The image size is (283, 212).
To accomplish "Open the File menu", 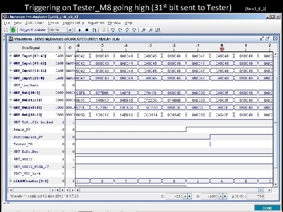I will coord(7,23).
